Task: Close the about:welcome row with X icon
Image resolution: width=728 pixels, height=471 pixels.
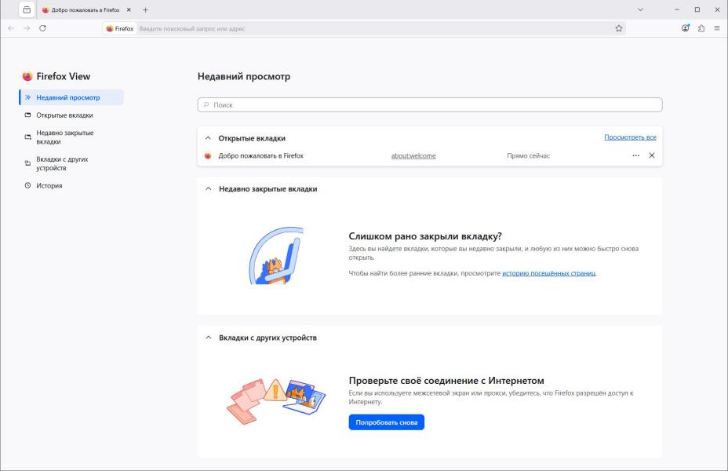Action: point(652,155)
